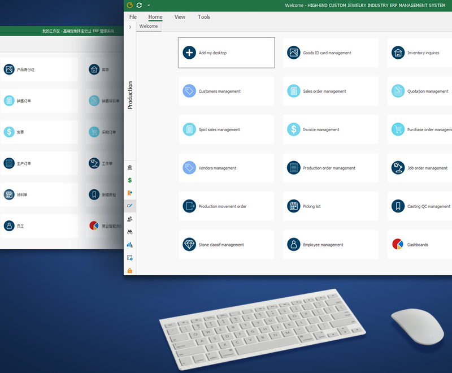Click the orange lock sidebar icon
Image resolution: width=452 pixels, height=373 pixels.
(x=130, y=271)
